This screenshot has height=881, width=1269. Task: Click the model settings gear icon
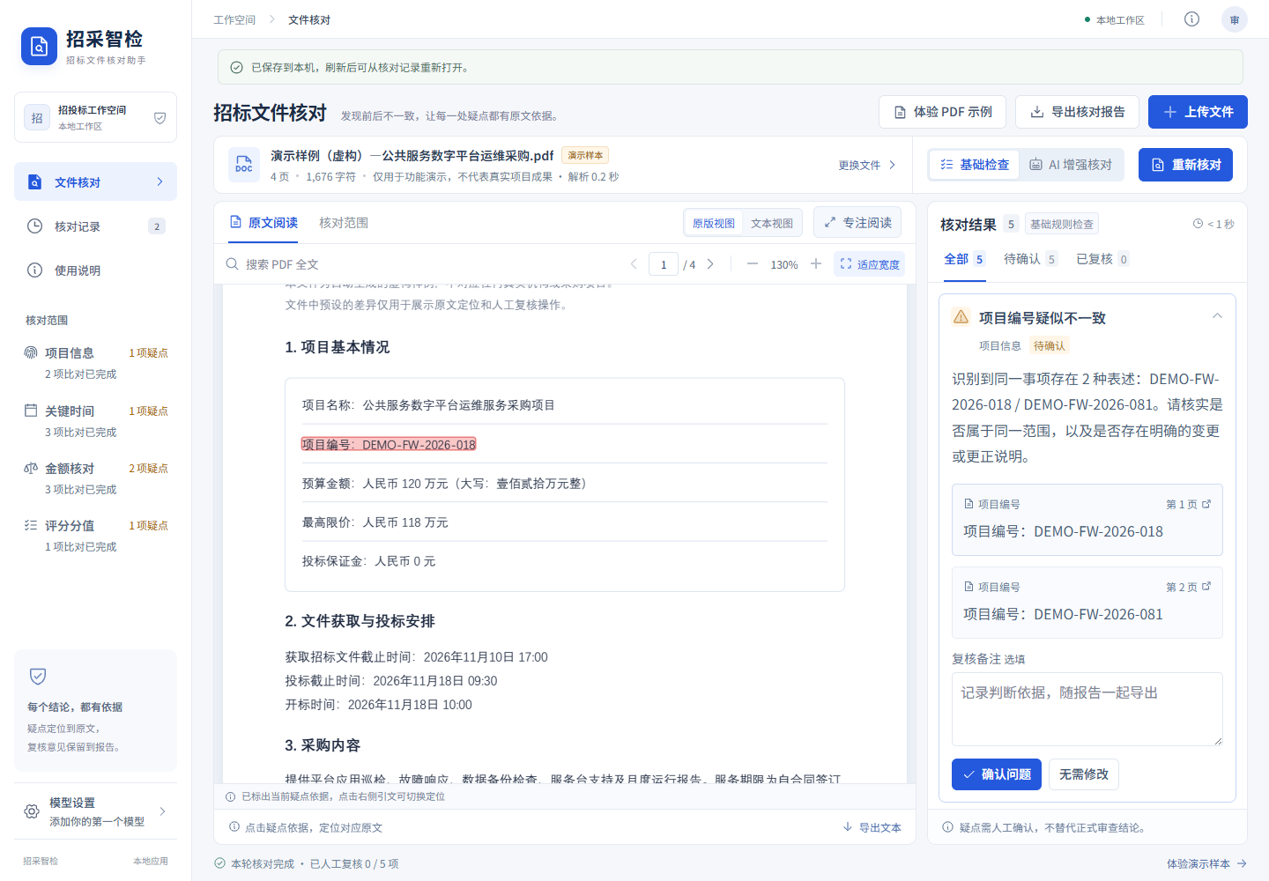click(32, 811)
